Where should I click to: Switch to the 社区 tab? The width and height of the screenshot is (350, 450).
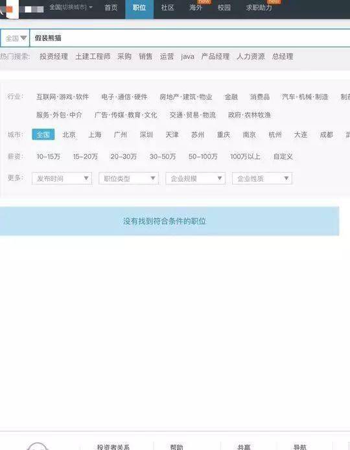[x=168, y=7]
